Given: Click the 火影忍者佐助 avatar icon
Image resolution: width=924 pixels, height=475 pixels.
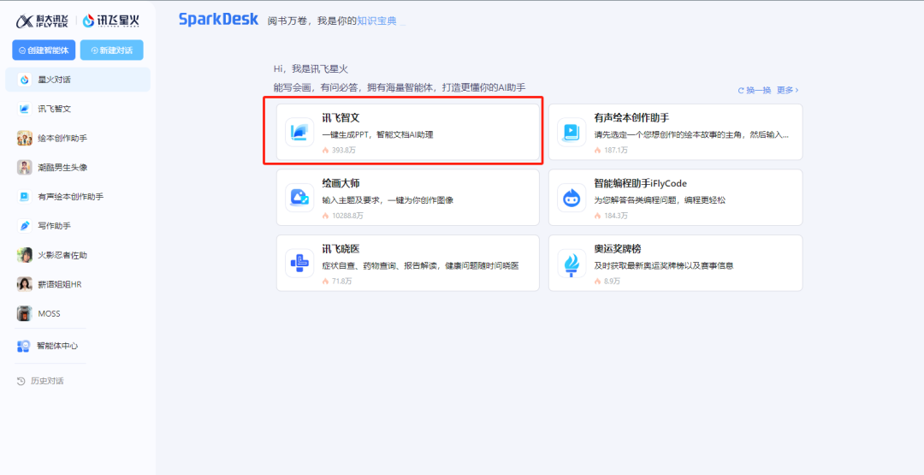Looking at the screenshot, I should (x=24, y=255).
